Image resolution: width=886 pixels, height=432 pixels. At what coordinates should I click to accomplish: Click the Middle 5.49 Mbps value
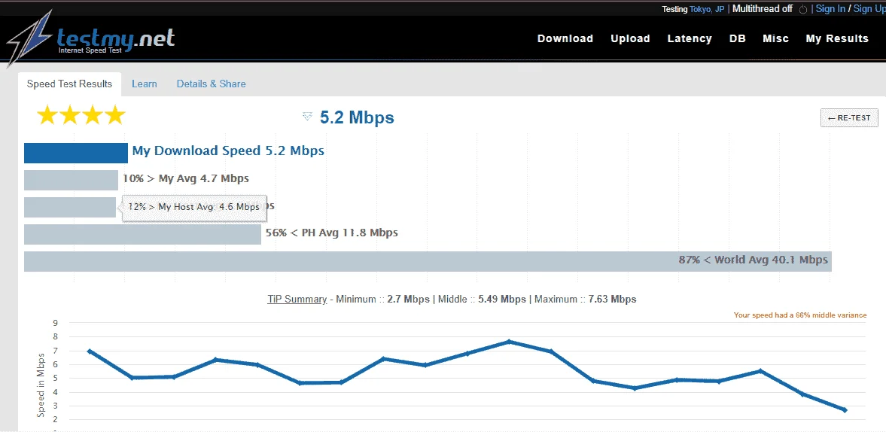(502, 300)
